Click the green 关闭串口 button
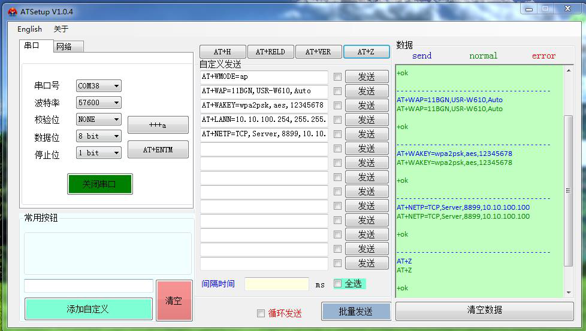Image resolution: width=586 pixels, height=331 pixels. click(99, 184)
